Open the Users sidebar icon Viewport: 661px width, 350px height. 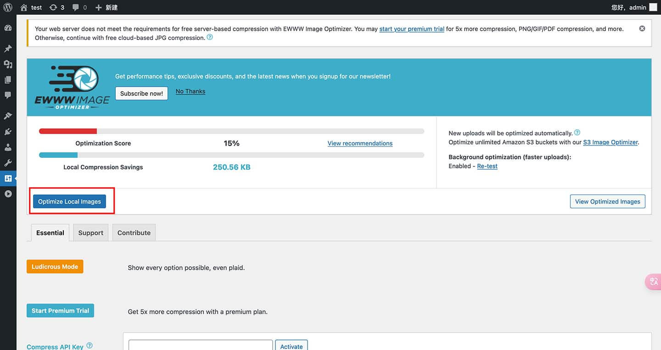click(8, 148)
